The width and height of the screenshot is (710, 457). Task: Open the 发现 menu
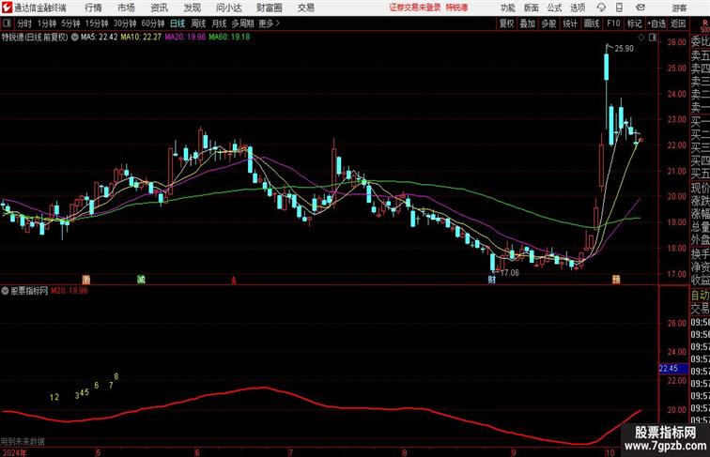pyautogui.click(x=192, y=8)
